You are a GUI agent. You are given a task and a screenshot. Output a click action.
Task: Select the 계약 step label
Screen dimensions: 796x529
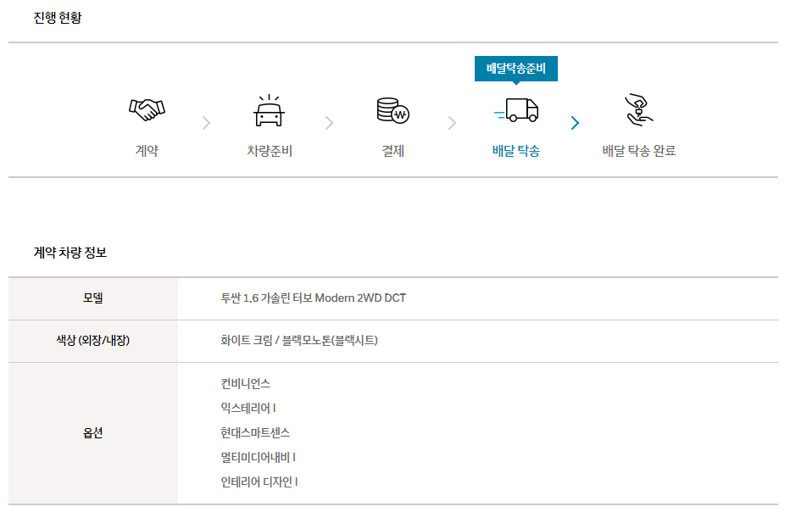pos(147,151)
